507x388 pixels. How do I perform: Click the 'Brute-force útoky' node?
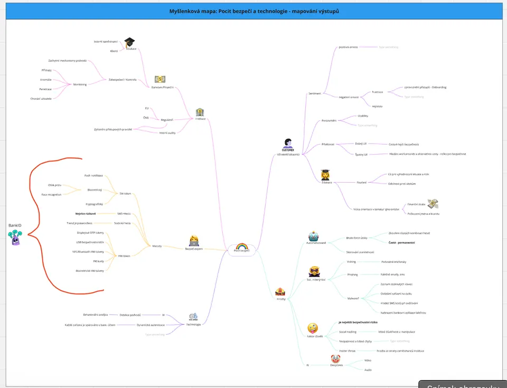click(357, 238)
